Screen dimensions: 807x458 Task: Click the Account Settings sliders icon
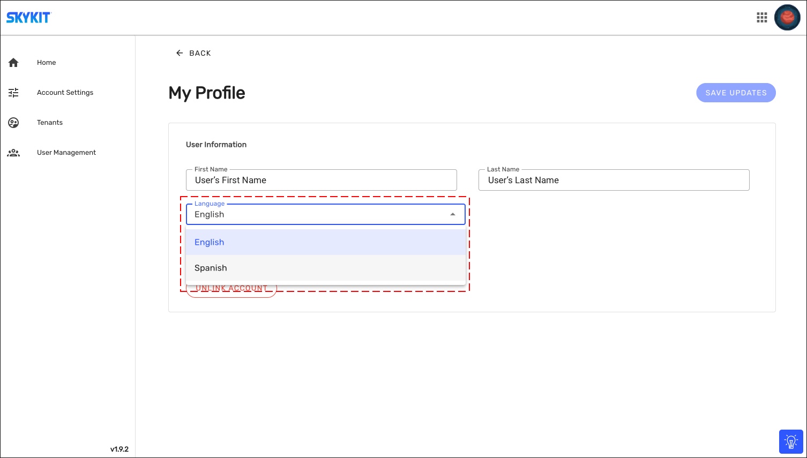[x=13, y=93]
